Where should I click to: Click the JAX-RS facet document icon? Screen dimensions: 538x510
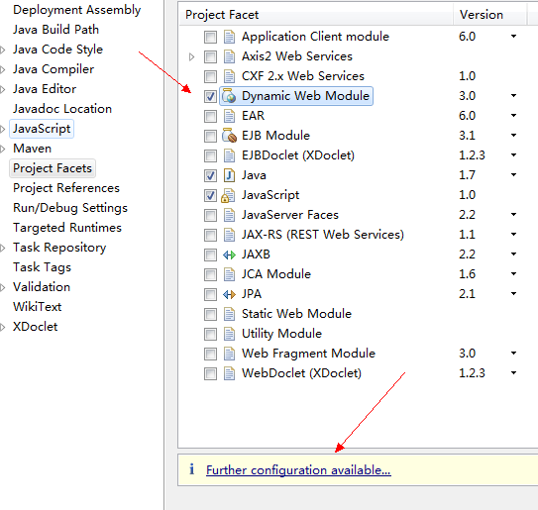(x=229, y=235)
